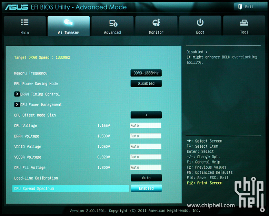Click the Boot power icon
Image resolution: width=269 pixels, height=216 pixels.
[x=200, y=22]
